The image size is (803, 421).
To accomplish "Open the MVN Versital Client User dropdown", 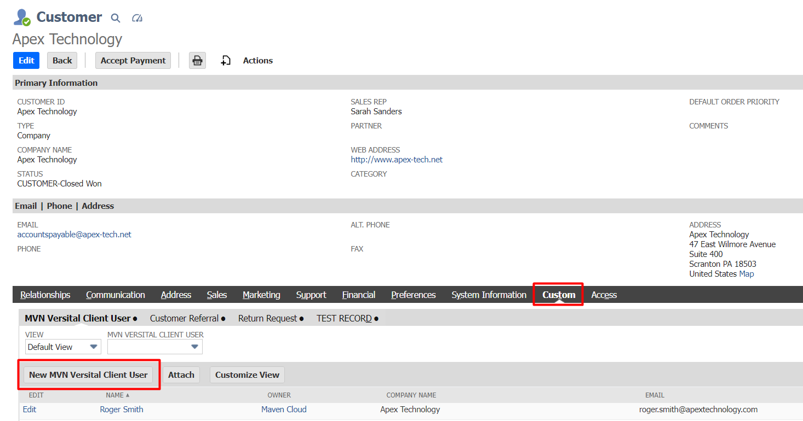I will pos(155,347).
